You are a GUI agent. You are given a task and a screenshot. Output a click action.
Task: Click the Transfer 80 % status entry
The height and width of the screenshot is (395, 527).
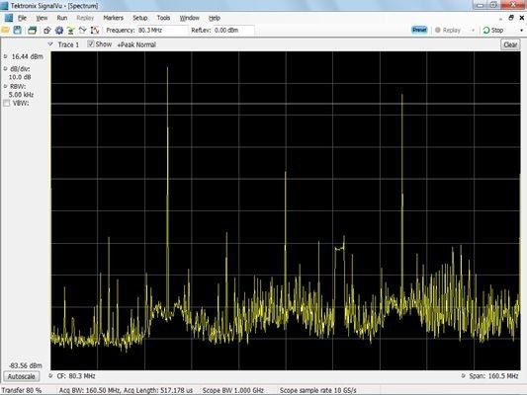coord(22,390)
